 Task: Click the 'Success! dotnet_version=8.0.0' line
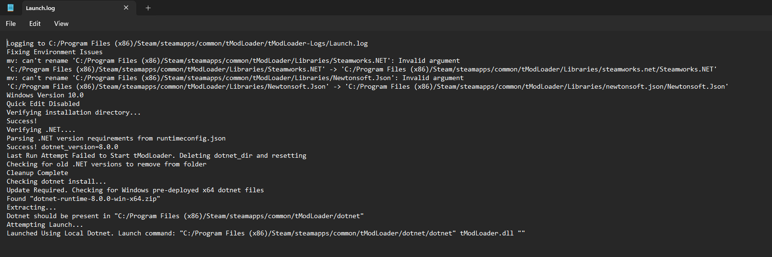click(x=62, y=147)
